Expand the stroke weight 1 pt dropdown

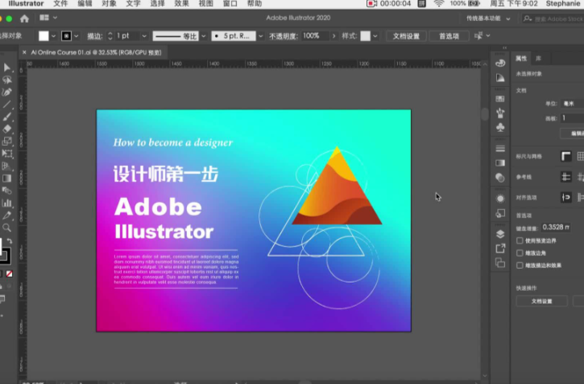pos(144,36)
